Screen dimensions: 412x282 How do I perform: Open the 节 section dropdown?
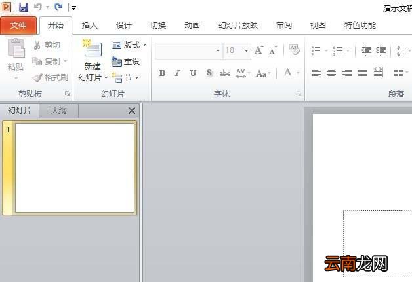point(125,78)
